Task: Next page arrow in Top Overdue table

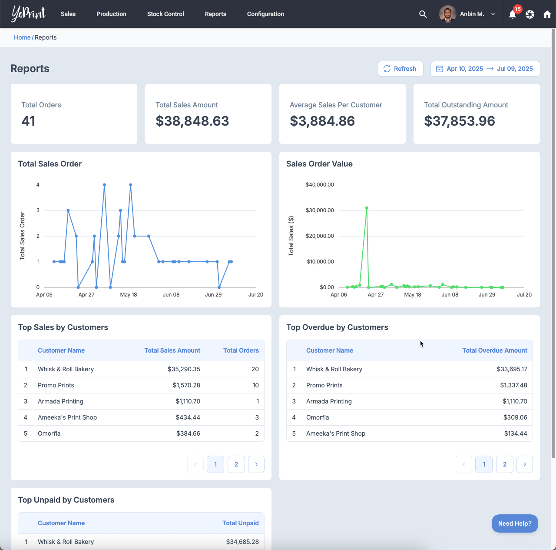Action: [x=525, y=464]
